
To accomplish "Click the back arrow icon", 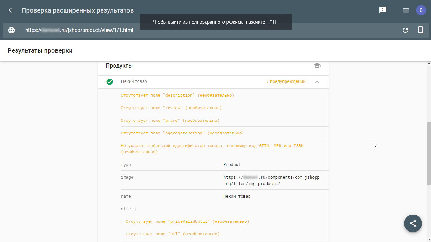I will coord(11,10).
